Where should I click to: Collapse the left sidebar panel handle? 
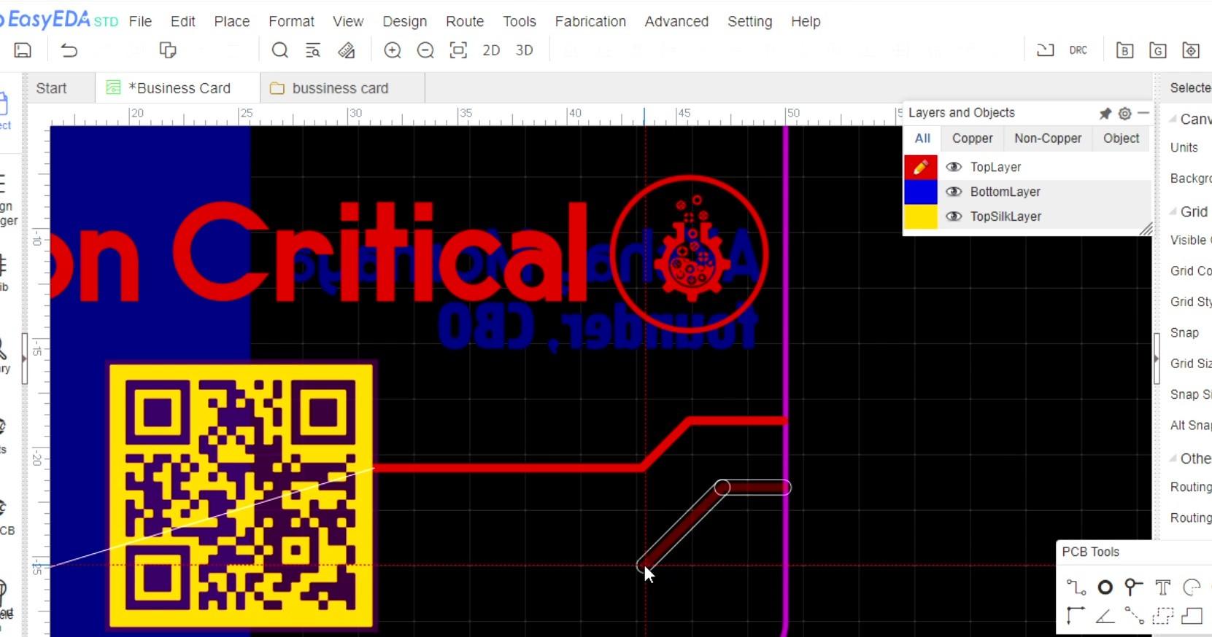(x=25, y=359)
